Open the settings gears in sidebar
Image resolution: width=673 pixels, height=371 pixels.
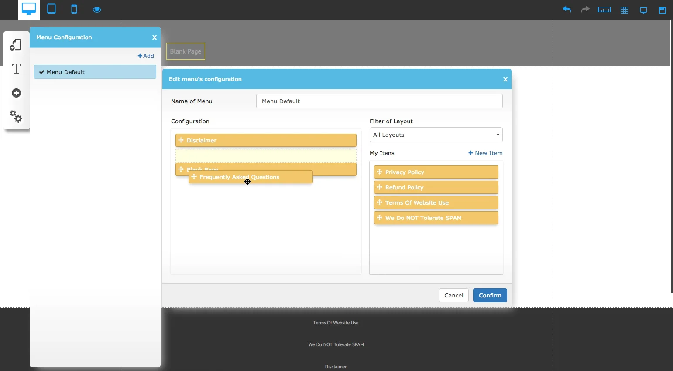16,116
